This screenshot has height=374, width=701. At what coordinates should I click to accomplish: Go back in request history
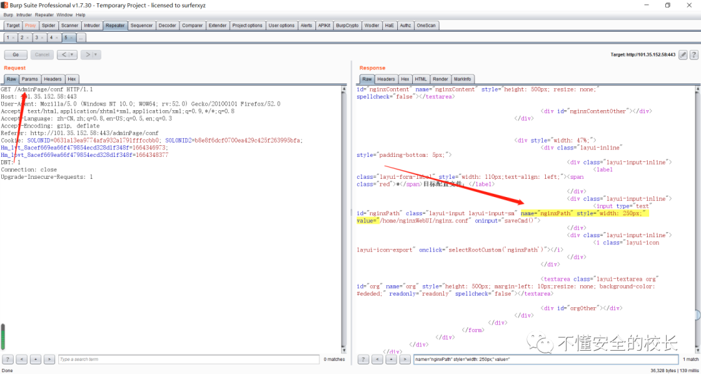[62, 54]
